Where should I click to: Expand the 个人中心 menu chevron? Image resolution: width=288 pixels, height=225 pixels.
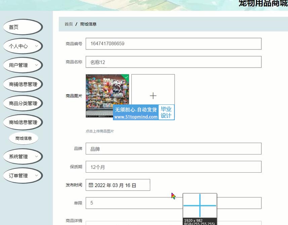36,46
